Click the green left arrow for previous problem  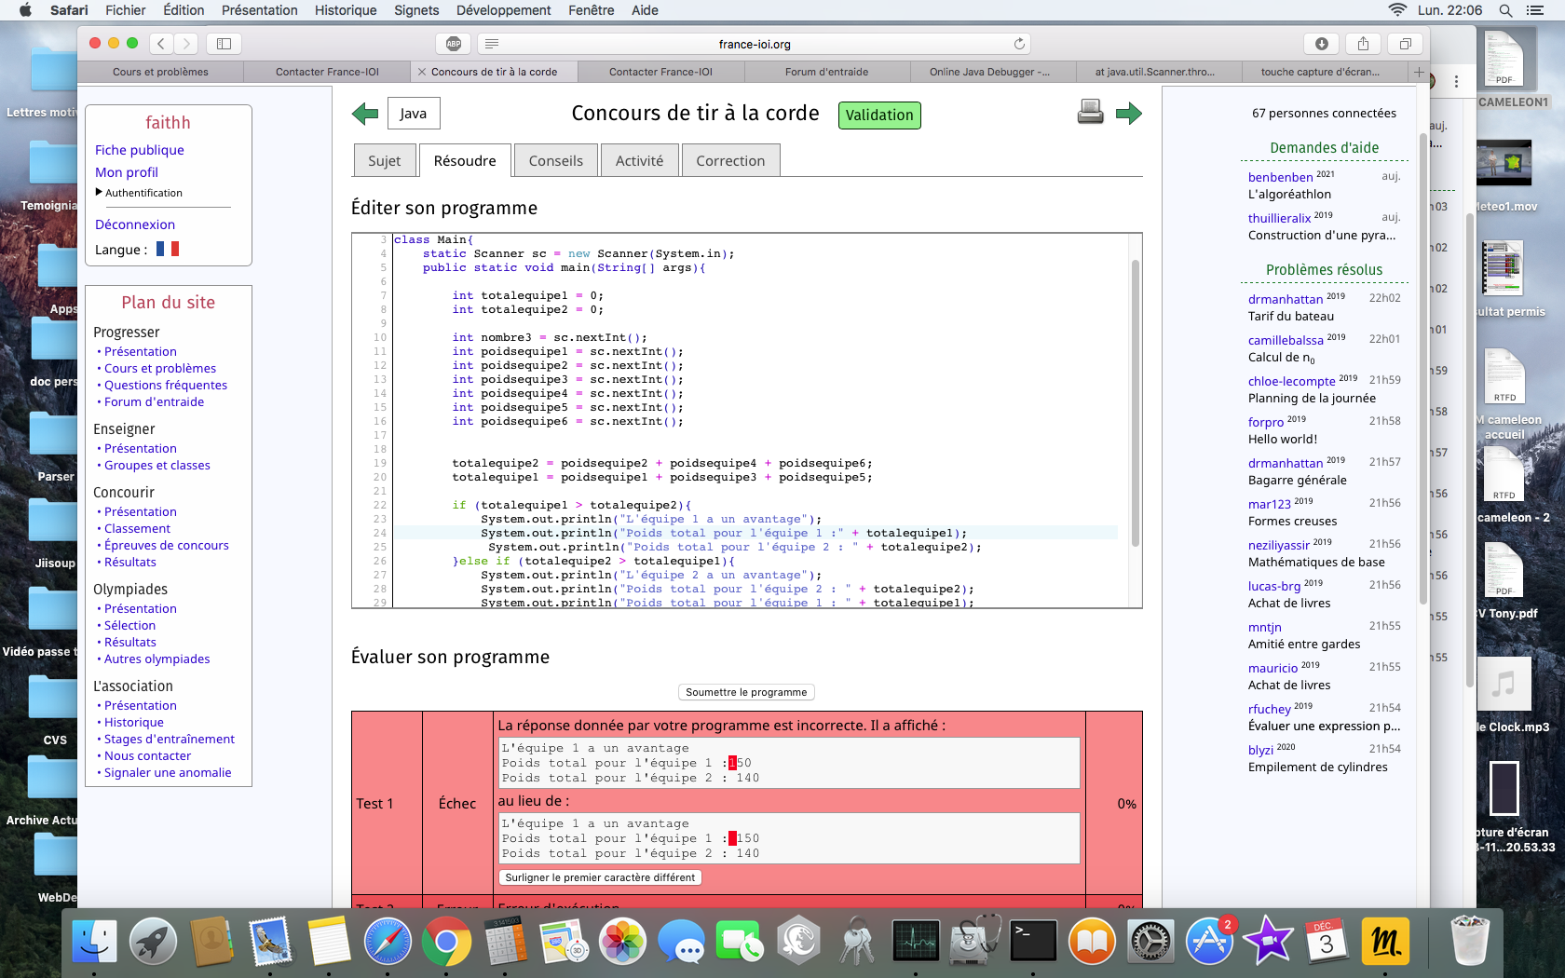pyautogui.click(x=365, y=114)
